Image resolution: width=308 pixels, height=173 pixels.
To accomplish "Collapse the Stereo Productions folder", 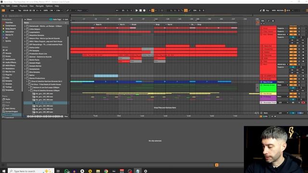I will [25, 78].
